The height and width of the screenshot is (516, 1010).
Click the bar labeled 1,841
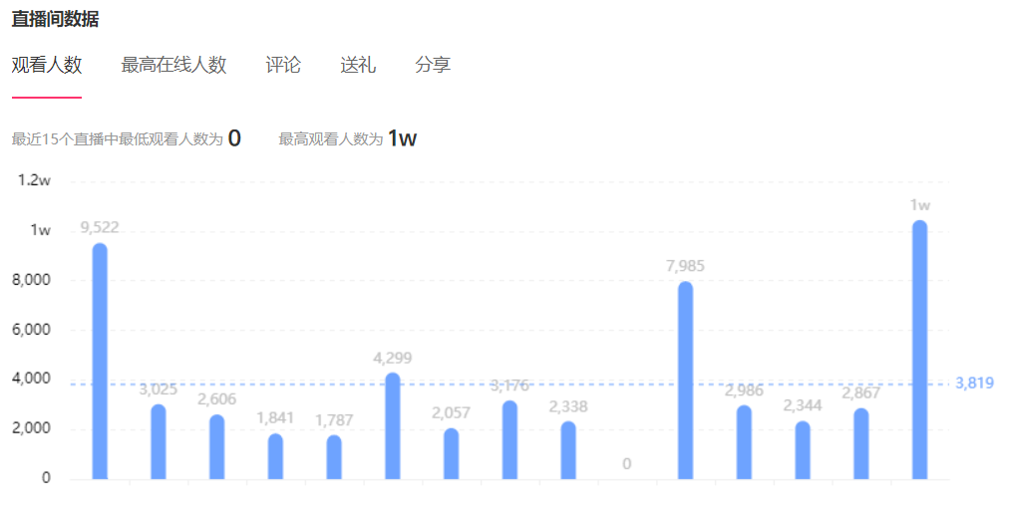[276, 457]
